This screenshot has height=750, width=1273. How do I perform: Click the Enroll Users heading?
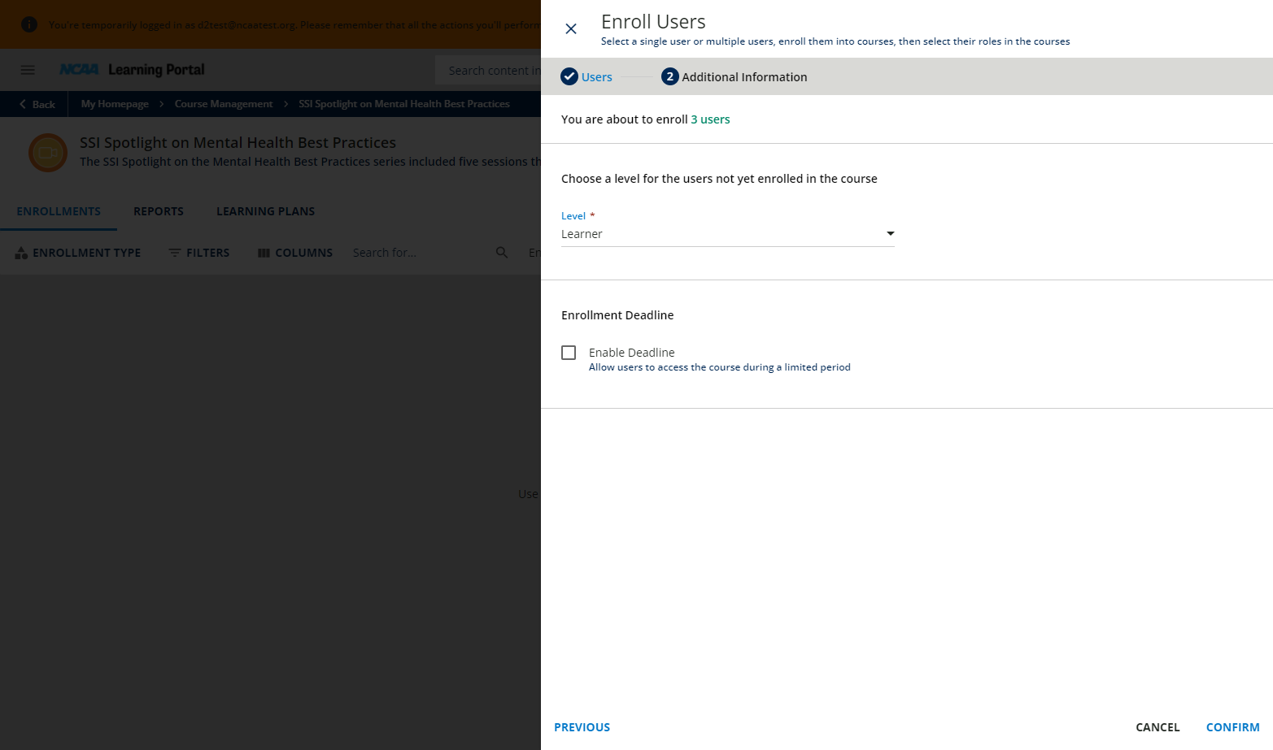(x=653, y=22)
